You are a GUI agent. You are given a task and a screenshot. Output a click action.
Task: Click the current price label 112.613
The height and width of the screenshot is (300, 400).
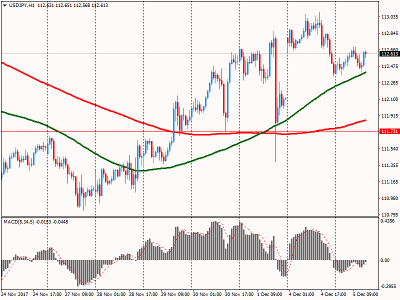pos(389,54)
